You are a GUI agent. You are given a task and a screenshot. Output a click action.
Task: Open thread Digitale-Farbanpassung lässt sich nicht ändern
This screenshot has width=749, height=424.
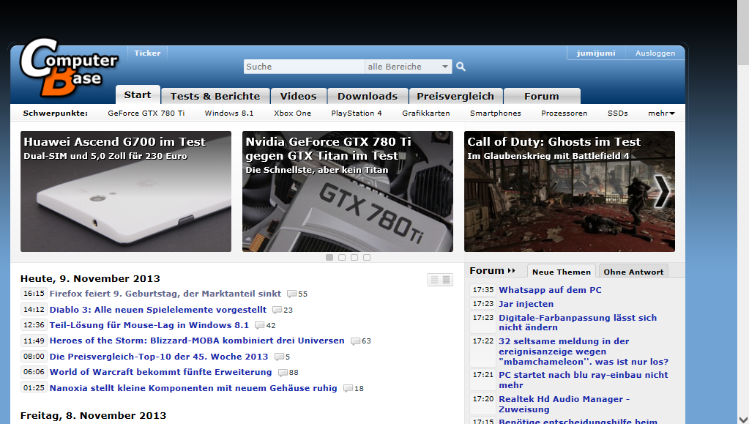[578, 323]
